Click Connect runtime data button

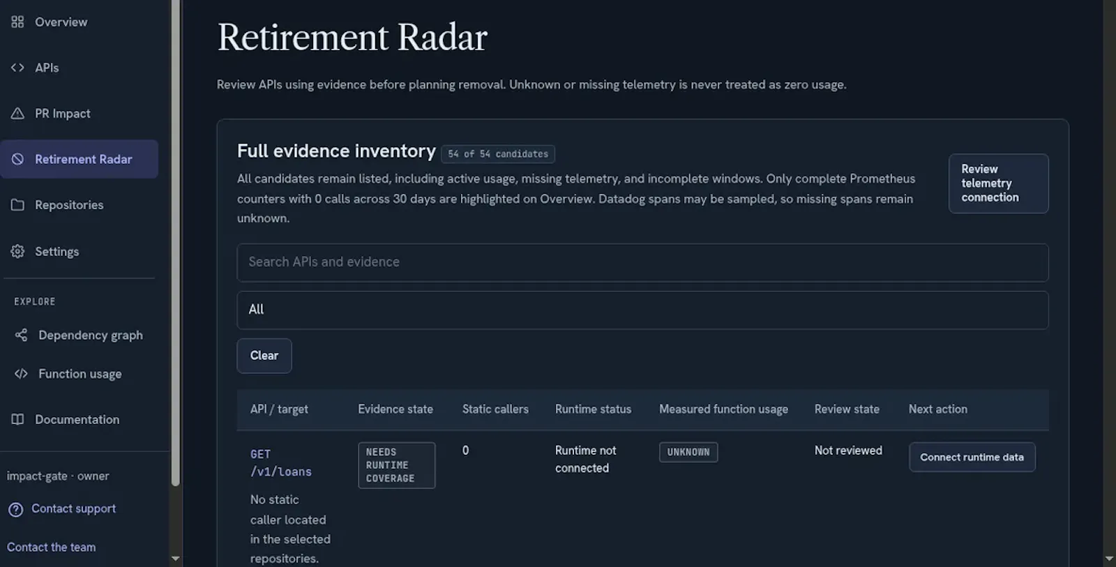(x=972, y=458)
